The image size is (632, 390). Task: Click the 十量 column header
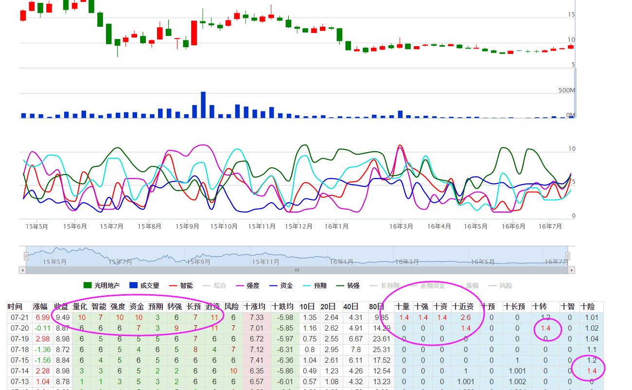click(x=403, y=306)
